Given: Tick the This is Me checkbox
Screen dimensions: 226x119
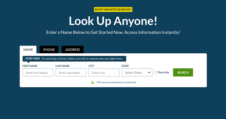Looking at the screenshot, I should (156, 73).
